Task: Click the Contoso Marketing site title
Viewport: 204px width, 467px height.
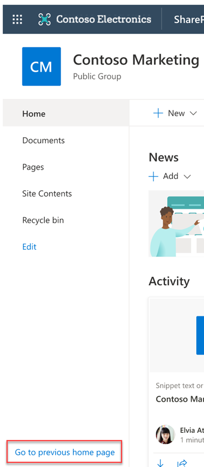Action: click(136, 60)
